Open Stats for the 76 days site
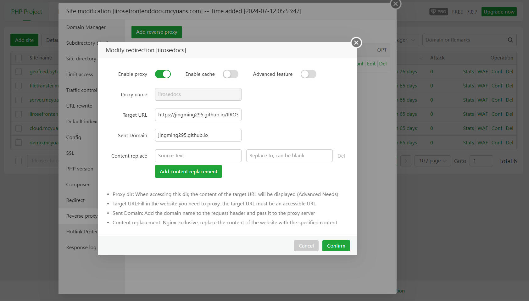The width and height of the screenshot is (529, 301). [468, 72]
